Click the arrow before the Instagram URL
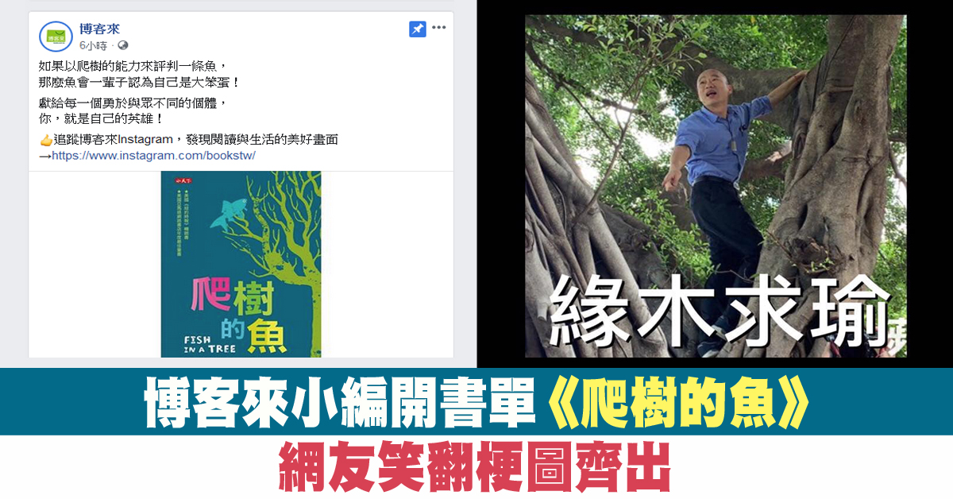The image size is (953, 499). tap(44, 157)
